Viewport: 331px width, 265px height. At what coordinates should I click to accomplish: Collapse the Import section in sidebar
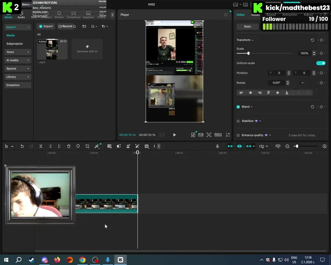pyautogui.click(x=18, y=27)
